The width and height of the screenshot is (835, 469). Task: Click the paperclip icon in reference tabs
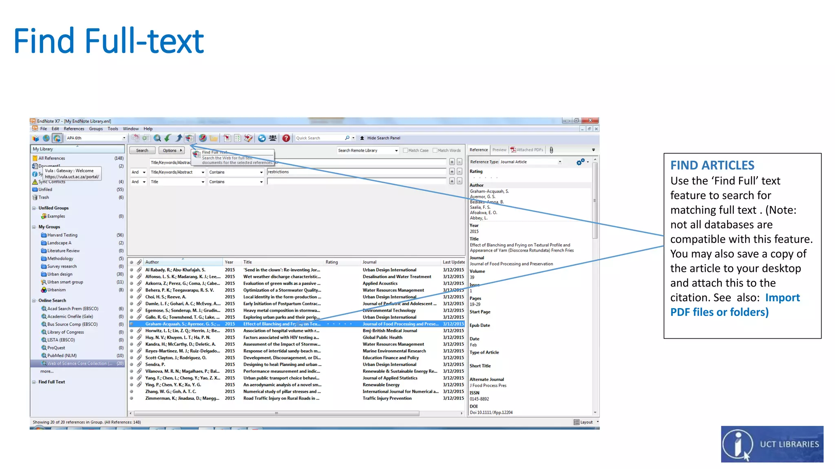point(551,150)
